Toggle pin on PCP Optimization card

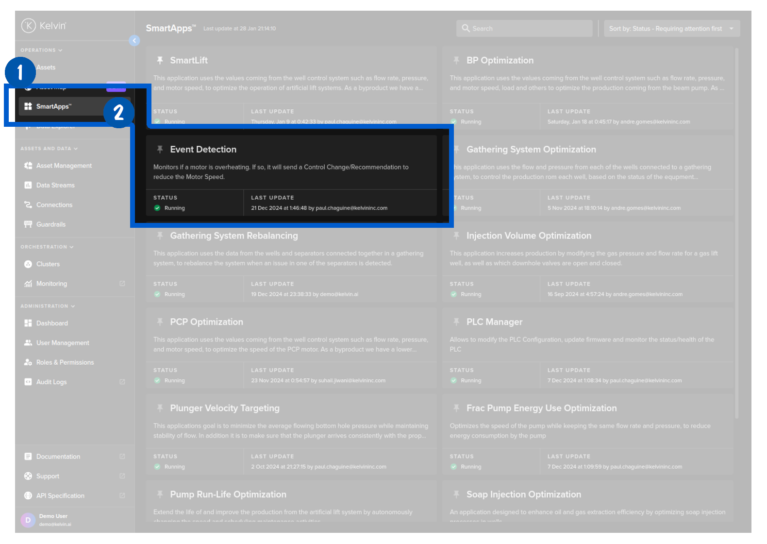(x=160, y=322)
